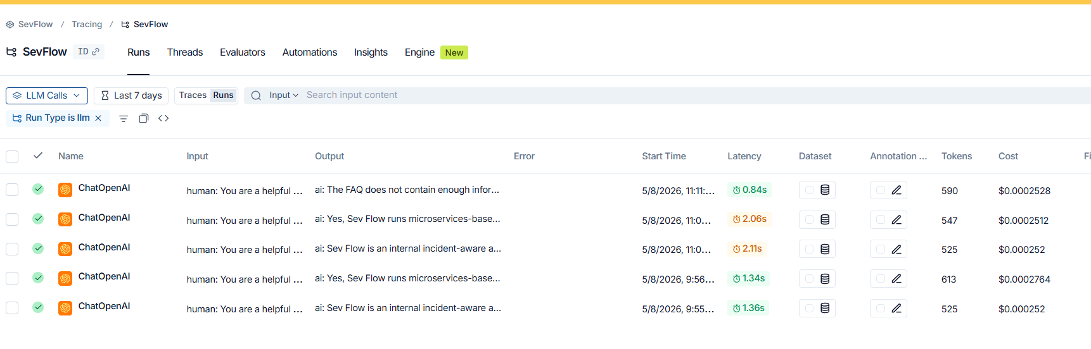The image size is (1091, 349).
Task: Switch view to Traces
Action: [x=193, y=95]
